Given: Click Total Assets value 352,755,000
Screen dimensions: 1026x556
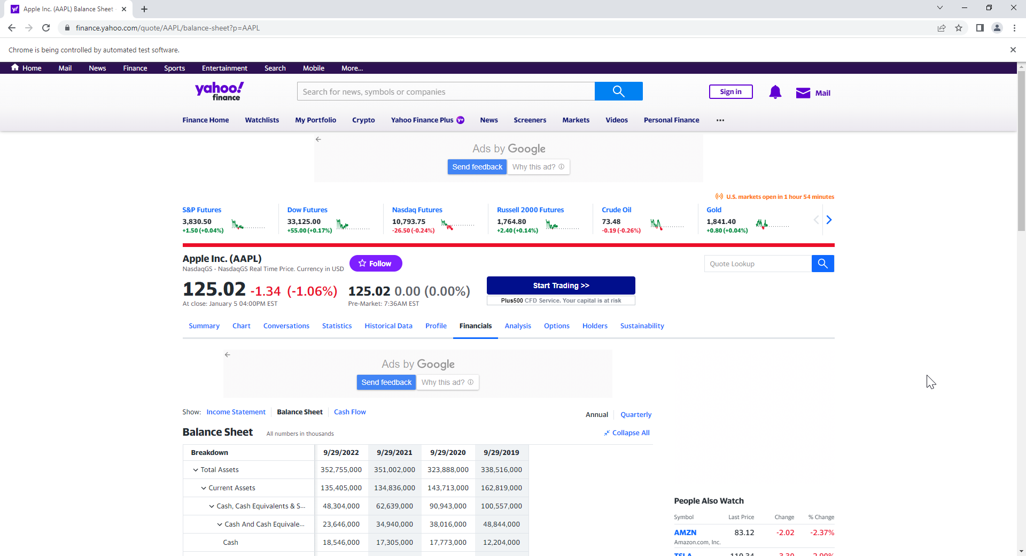Looking at the screenshot, I should click(x=341, y=470).
